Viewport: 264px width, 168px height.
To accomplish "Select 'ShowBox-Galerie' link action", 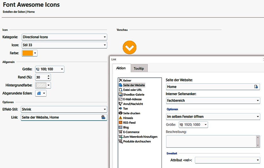I will click(133, 95).
